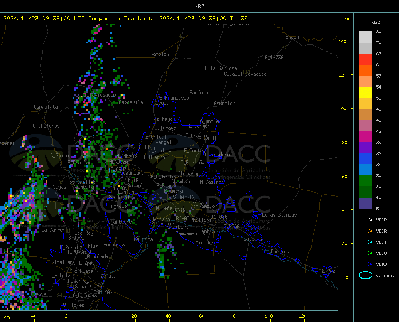This screenshot has height=322, width=399.
Task: Click the C_Chilenos map label
Action: coord(46,126)
